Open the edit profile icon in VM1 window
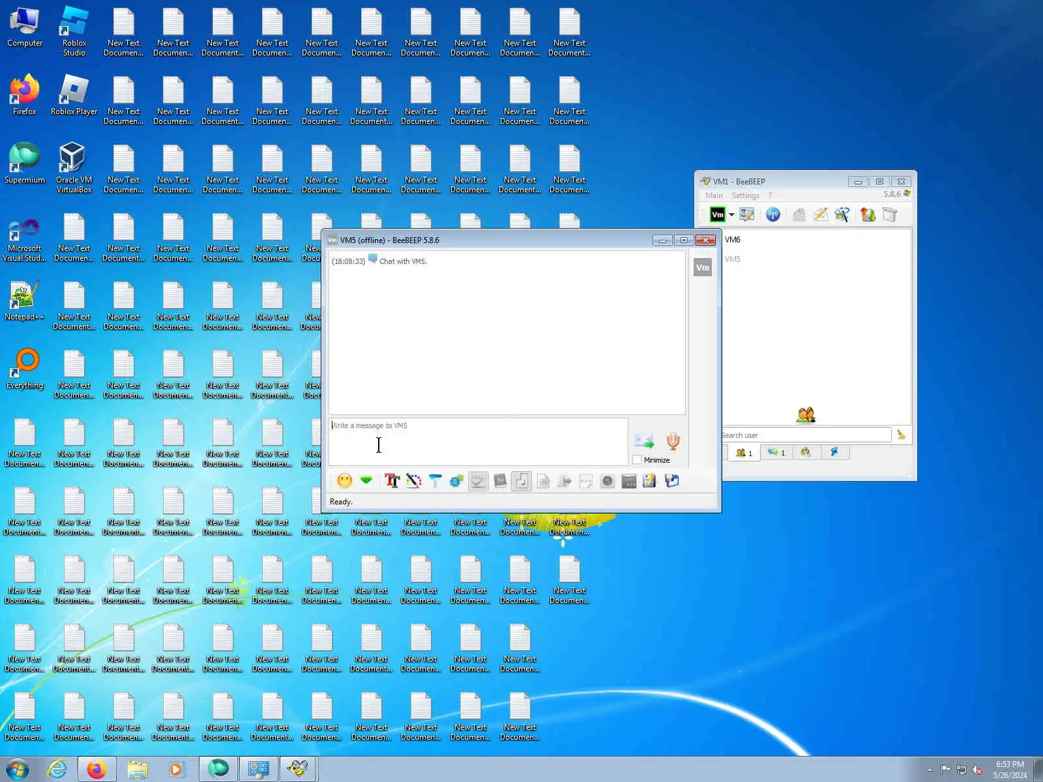This screenshot has height=782, width=1043. click(x=747, y=214)
